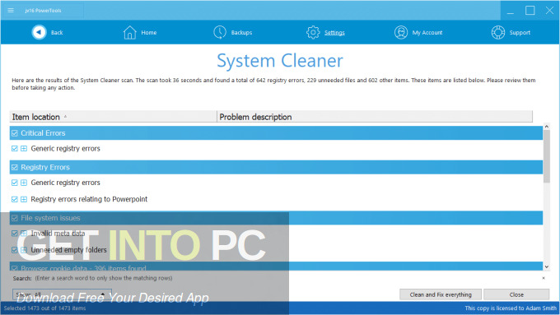Uncheck Registry errors relating to Powerpoint
The image size is (560, 315).
click(x=15, y=199)
